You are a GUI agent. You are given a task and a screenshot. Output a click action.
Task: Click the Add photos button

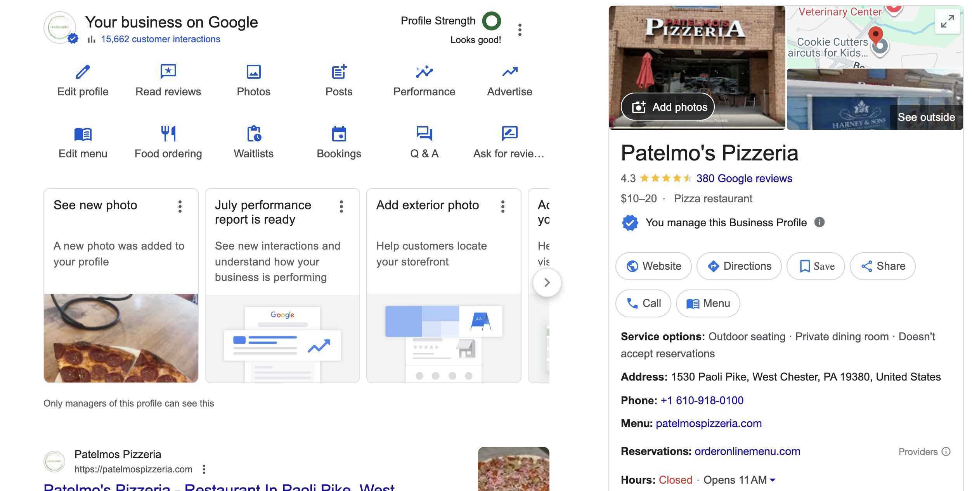click(668, 107)
